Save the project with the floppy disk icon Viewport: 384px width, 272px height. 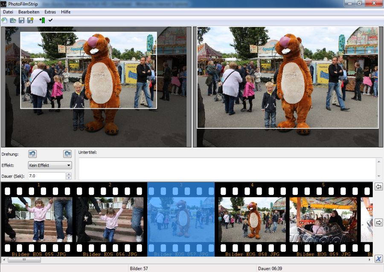tap(21, 20)
